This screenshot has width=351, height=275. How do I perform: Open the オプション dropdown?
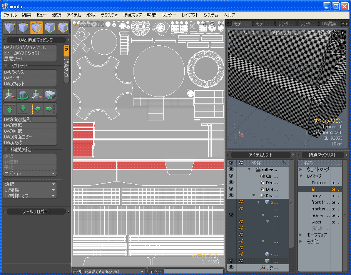30,173
